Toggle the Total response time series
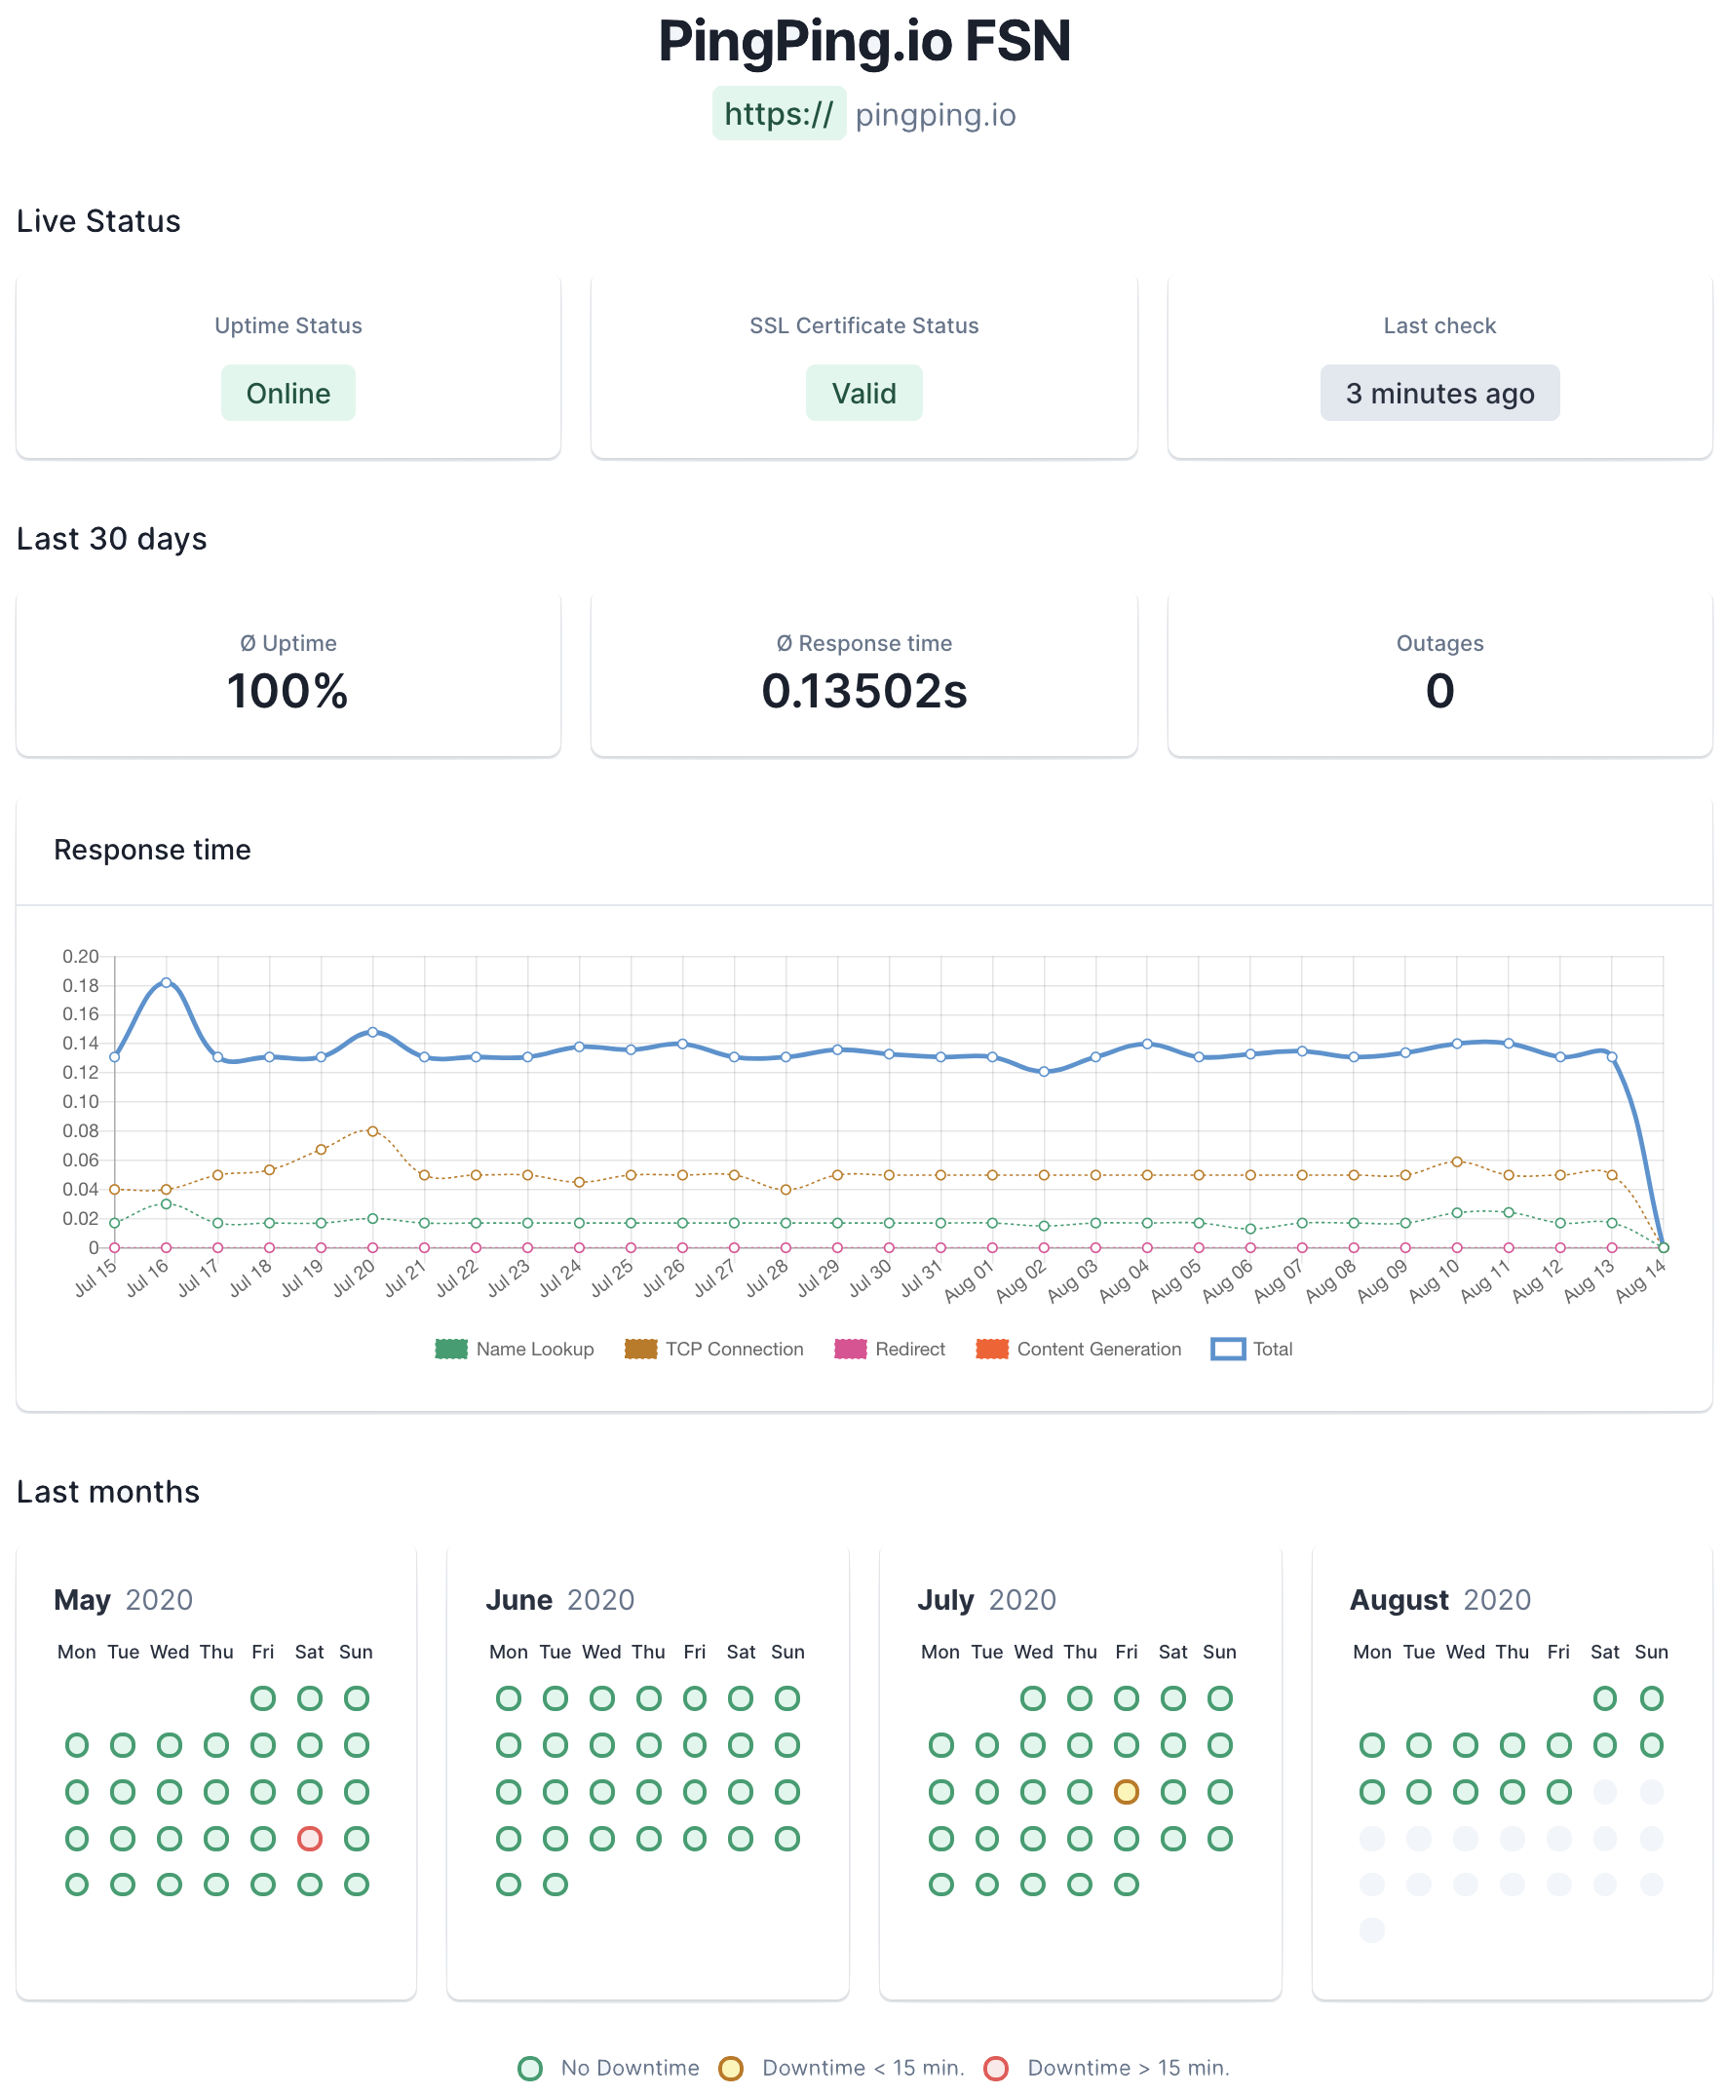 click(1251, 1349)
